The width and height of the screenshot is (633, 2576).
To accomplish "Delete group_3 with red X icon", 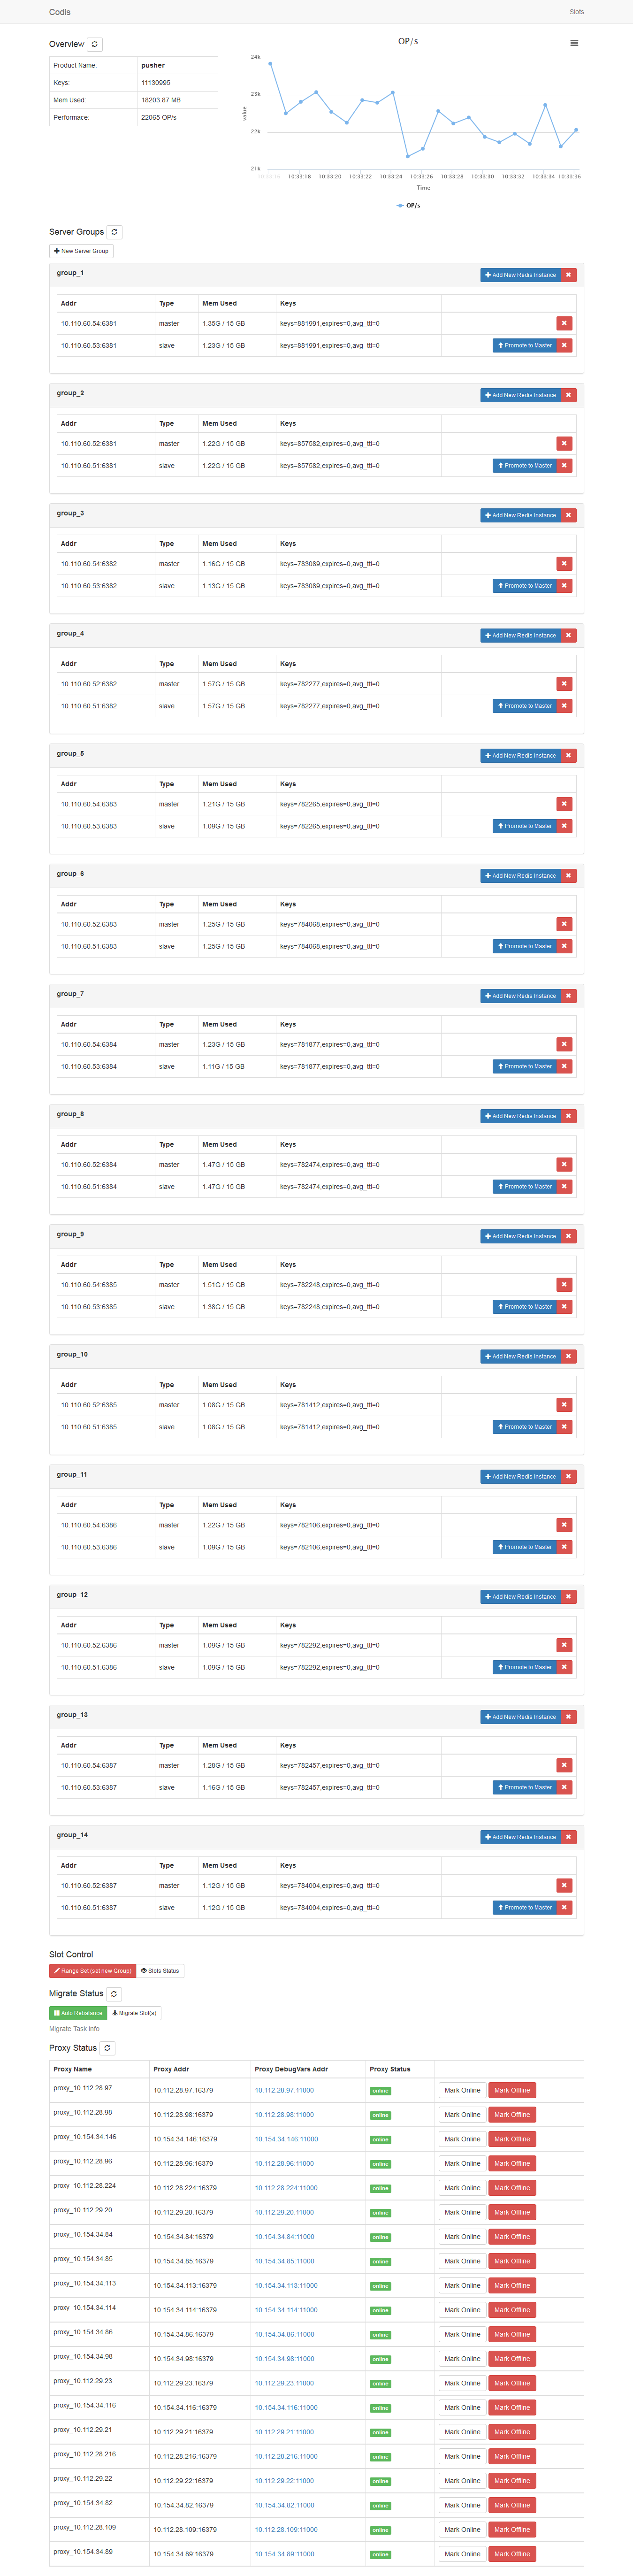I will point(568,515).
